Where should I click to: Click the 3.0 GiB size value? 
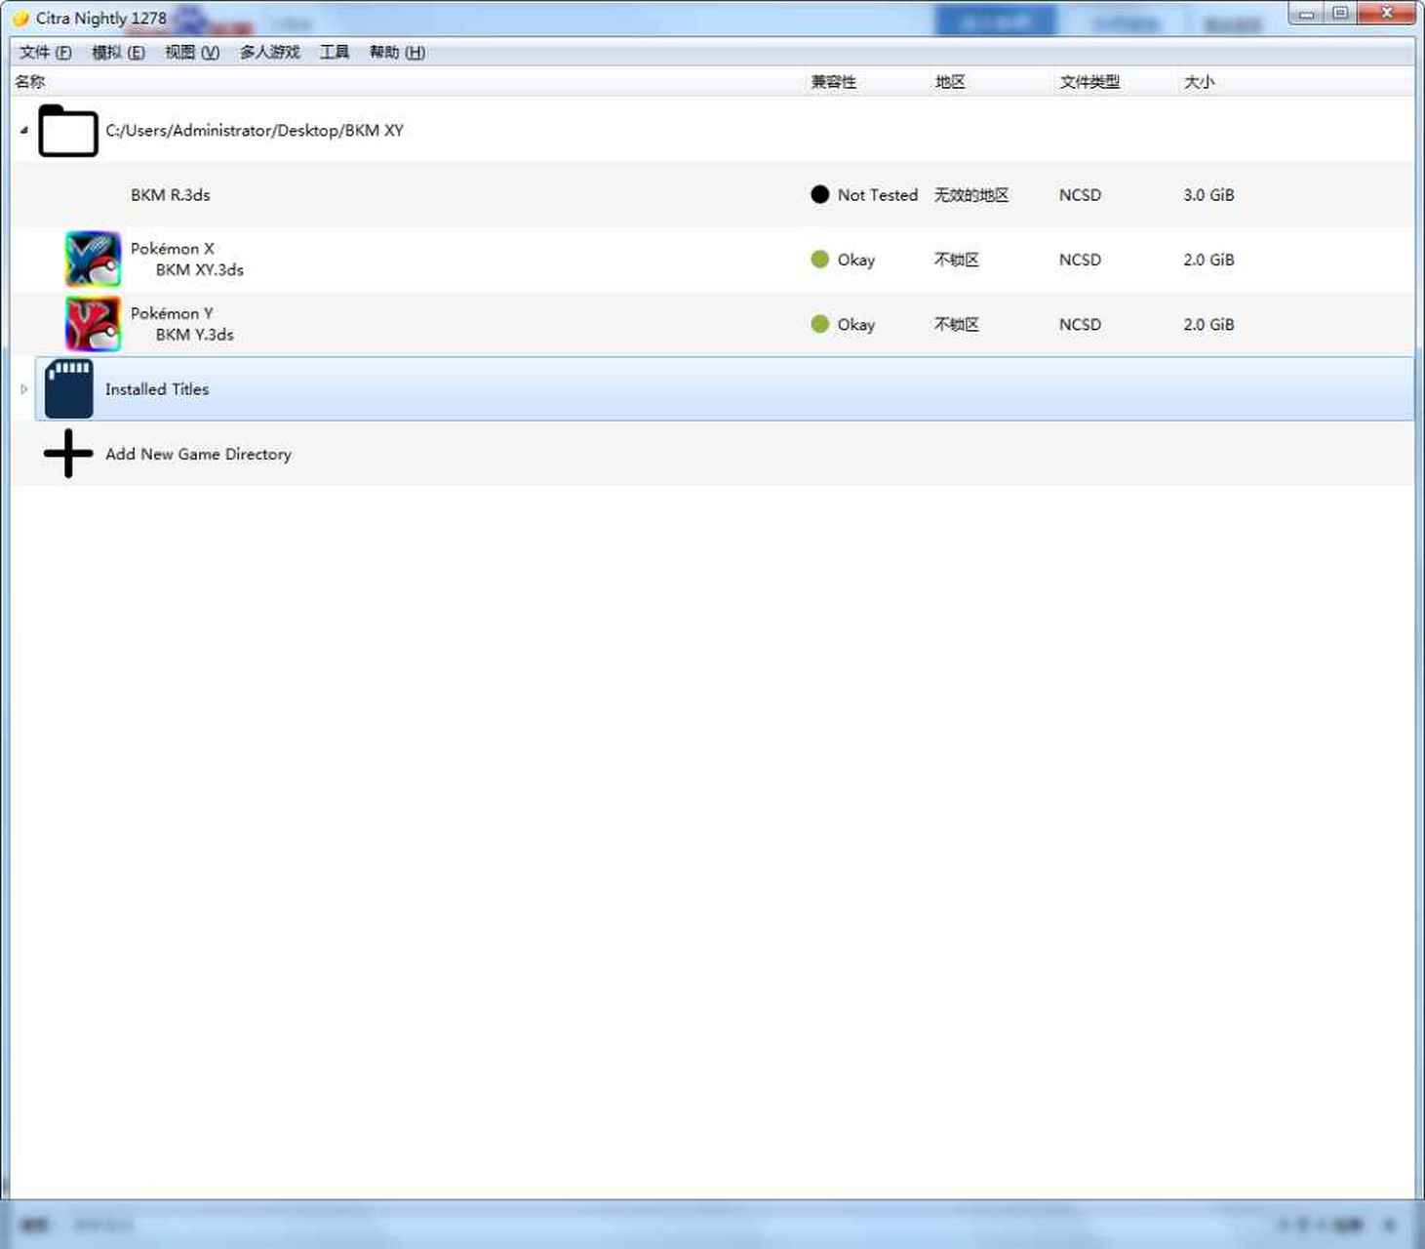pos(1208,194)
